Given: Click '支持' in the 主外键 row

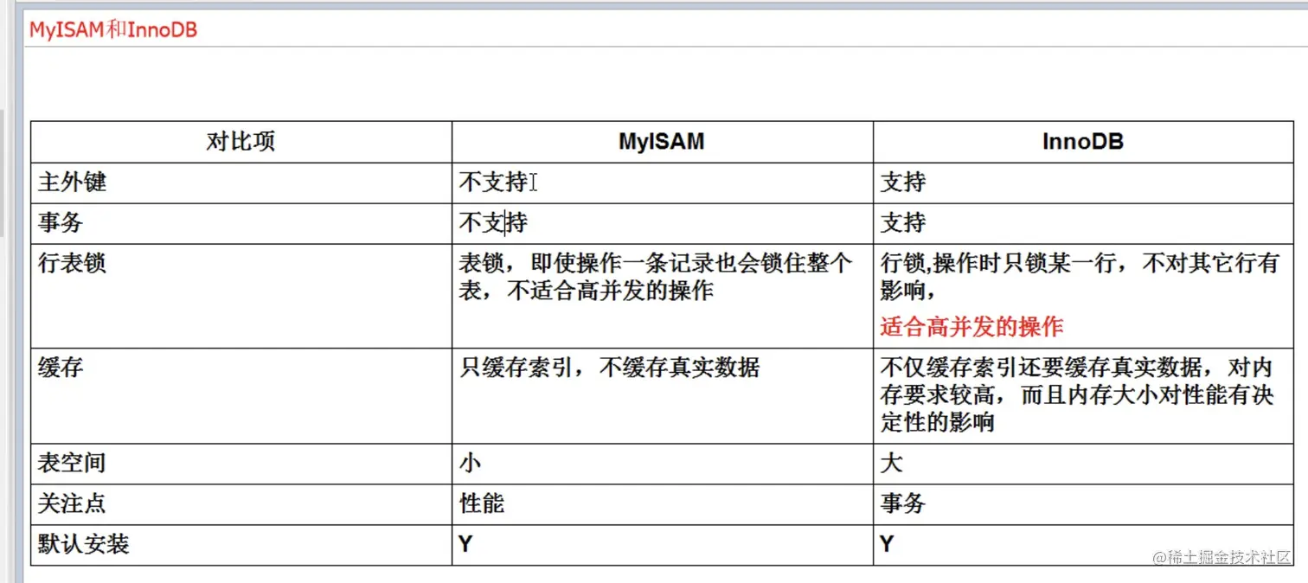Looking at the screenshot, I should (x=903, y=183).
